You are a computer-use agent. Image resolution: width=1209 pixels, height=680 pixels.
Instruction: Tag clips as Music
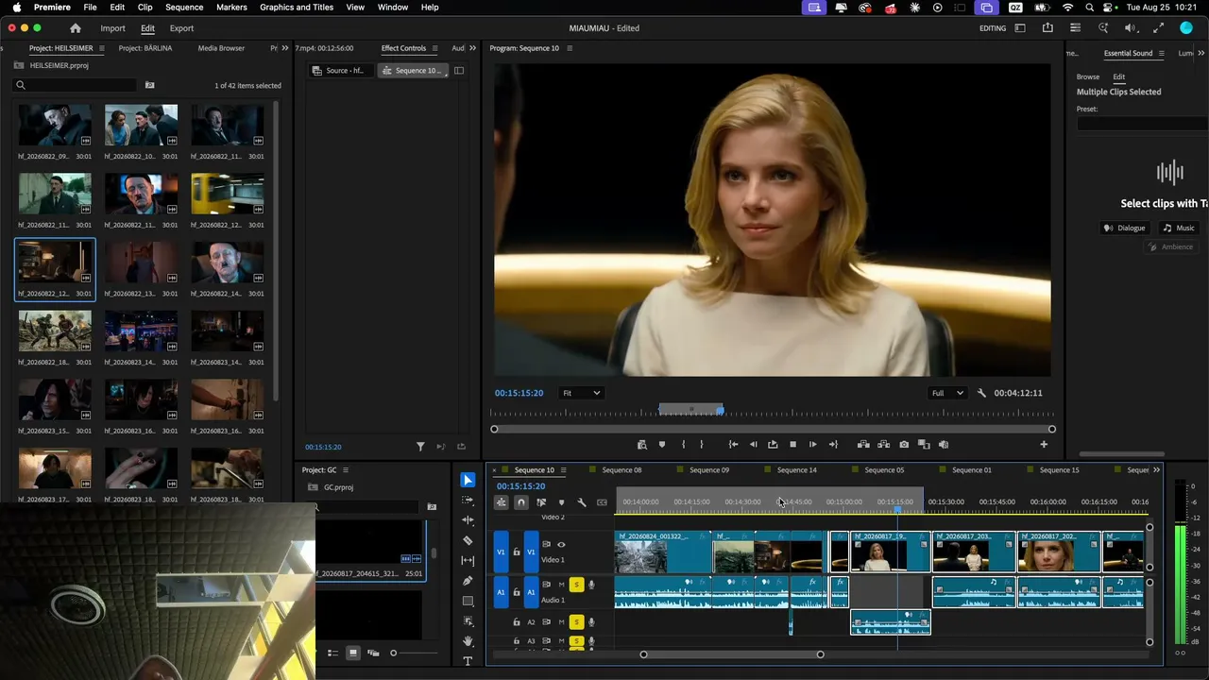(x=1179, y=228)
